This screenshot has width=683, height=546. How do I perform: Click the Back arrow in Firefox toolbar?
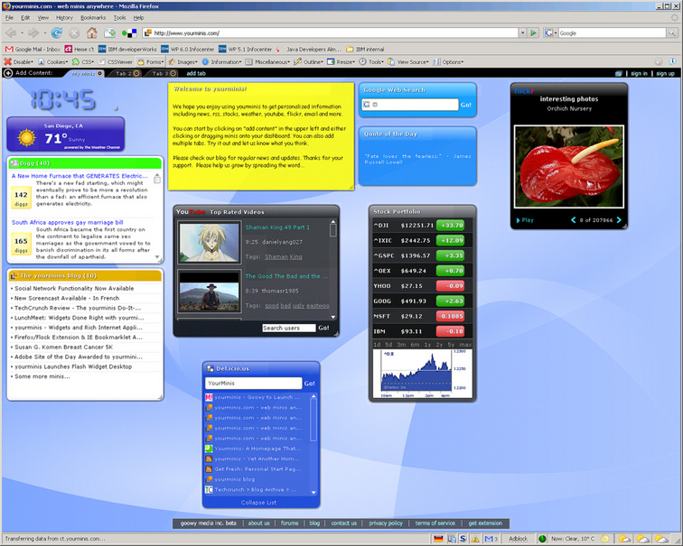tap(11, 32)
